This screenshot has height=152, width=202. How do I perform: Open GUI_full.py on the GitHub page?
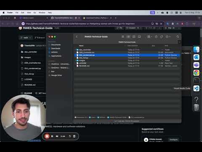coord(29,74)
